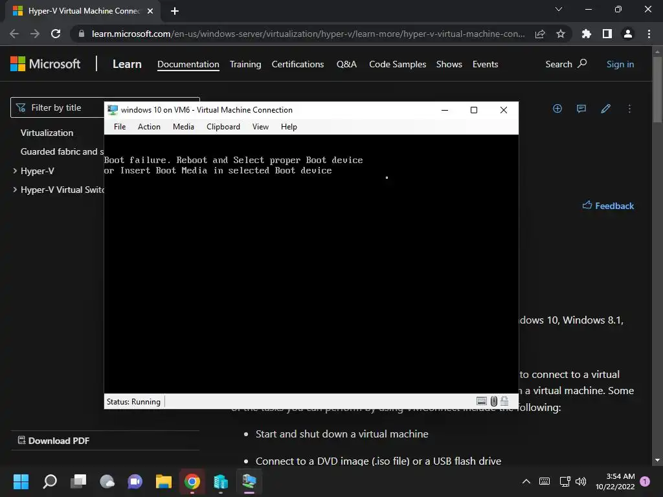Click the Virtual Machine Connection taskbar icon
The height and width of the screenshot is (497, 663).
pyautogui.click(x=249, y=481)
